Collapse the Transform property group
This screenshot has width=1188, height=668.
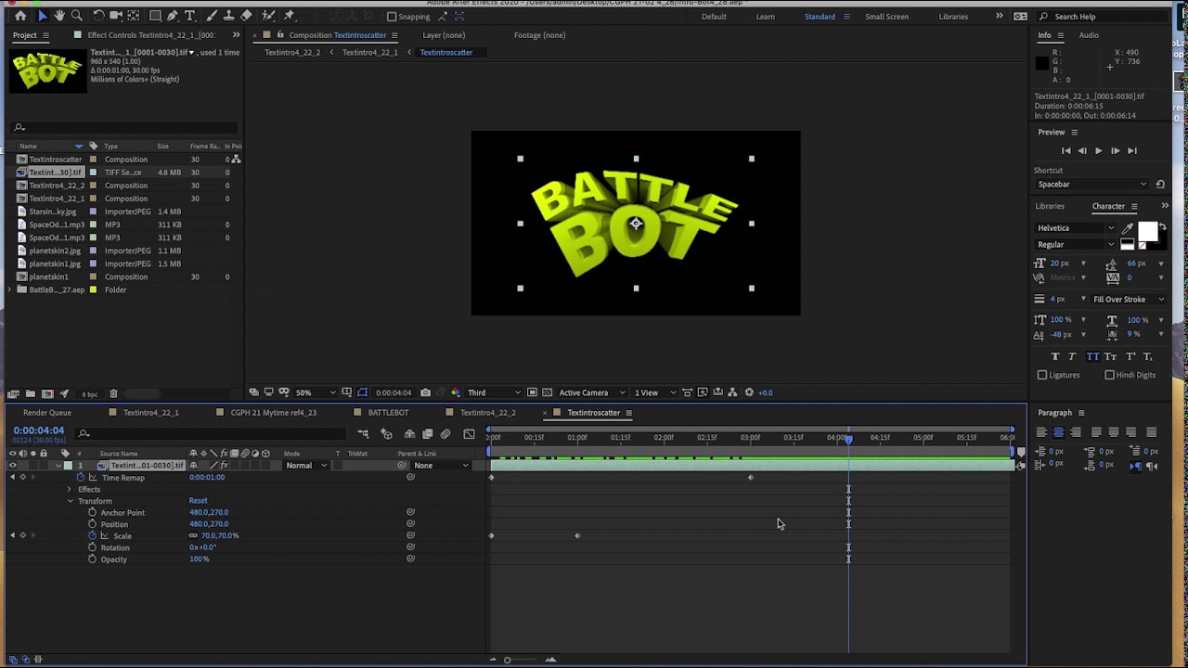click(70, 501)
